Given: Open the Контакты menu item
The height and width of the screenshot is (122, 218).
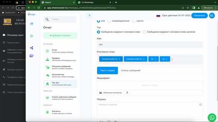Looking at the screenshot, I should pos(60,112).
